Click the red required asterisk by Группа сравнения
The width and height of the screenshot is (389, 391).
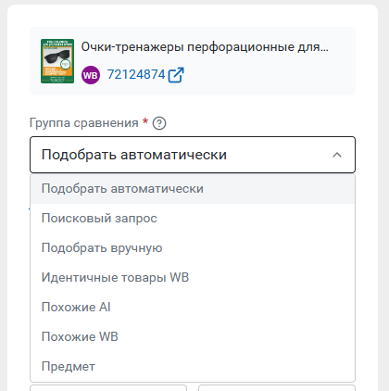pos(145,121)
